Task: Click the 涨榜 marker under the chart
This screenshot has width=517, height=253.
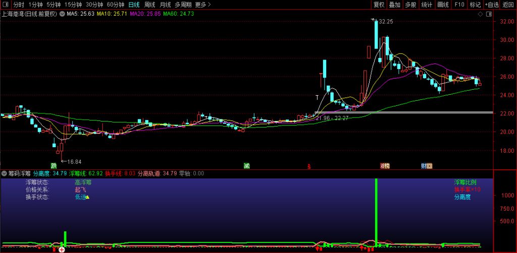Action: (x=385, y=165)
